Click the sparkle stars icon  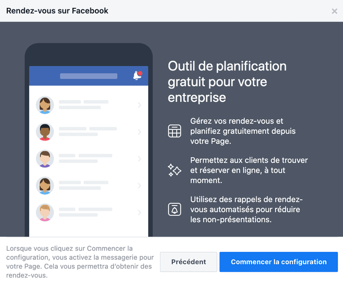[175, 170]
